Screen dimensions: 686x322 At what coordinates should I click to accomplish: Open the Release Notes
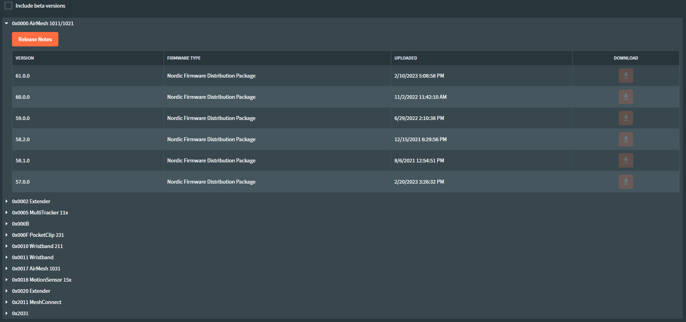pos(35,39)
